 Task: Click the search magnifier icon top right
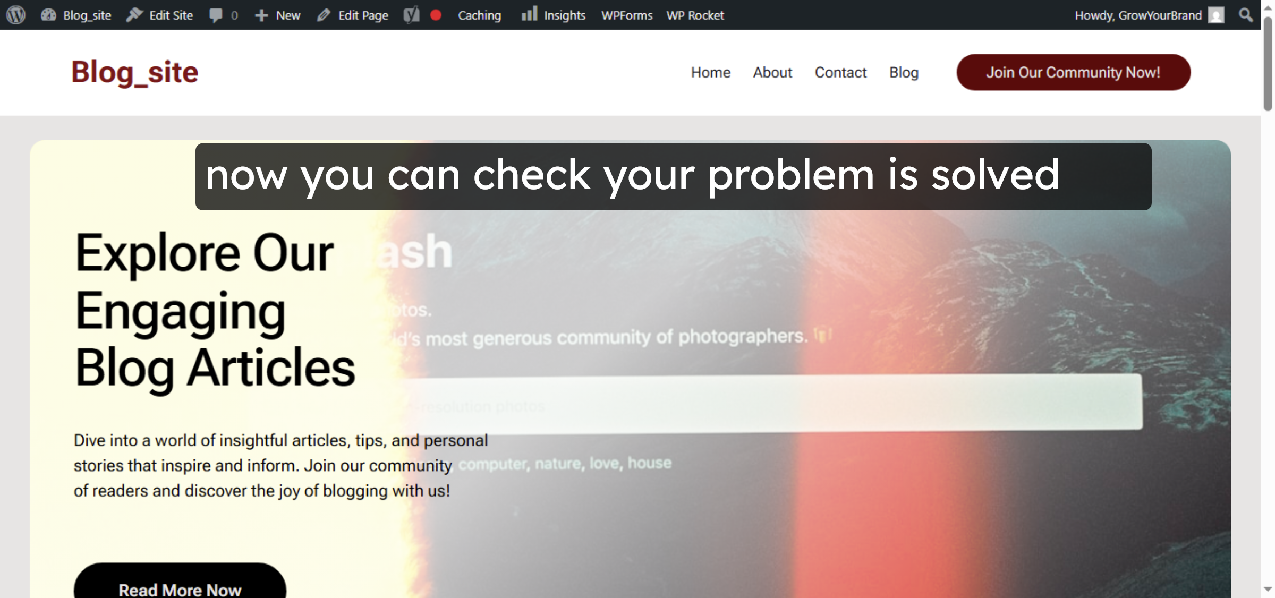[1245, 15]
